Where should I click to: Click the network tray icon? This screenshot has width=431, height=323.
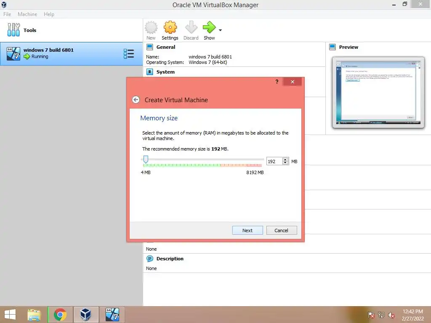point(381,315)
